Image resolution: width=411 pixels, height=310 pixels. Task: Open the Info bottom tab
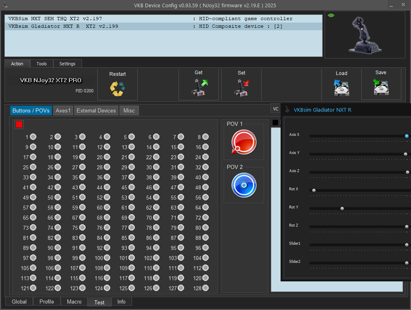click(x=122, y=302)
